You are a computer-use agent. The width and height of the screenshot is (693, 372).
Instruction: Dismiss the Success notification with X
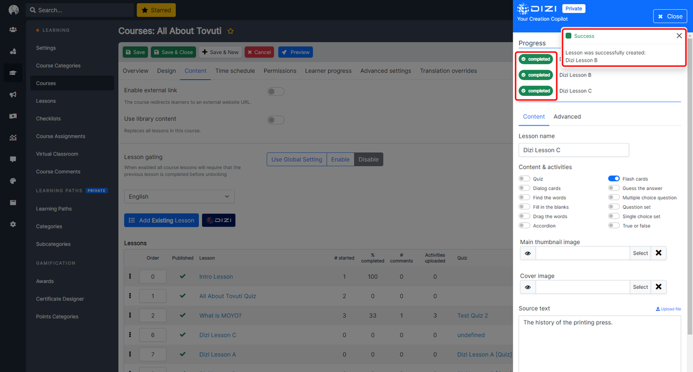[x=679, y=35]
